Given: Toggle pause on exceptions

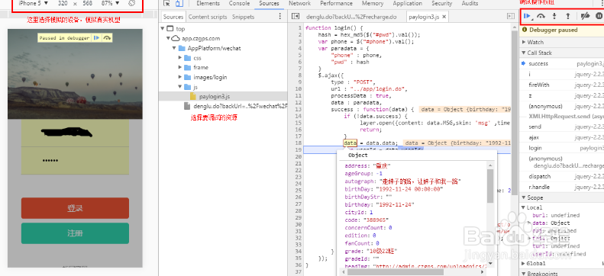Looking at the screenshot, I should [x=599, y=16].
